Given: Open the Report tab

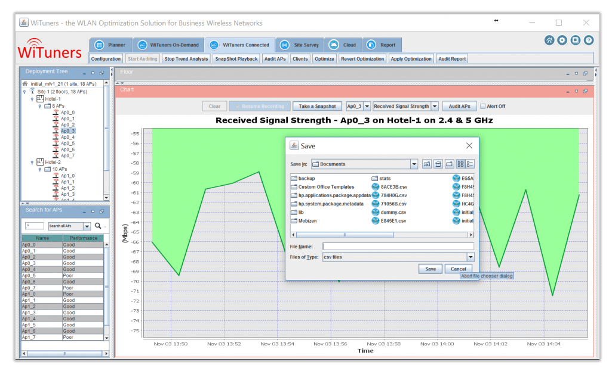Looking at the screenshot, I should pyautogui.click(x=382, y=45).
